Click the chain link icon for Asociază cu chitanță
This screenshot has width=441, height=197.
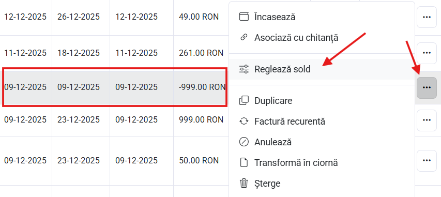point(244,37)
